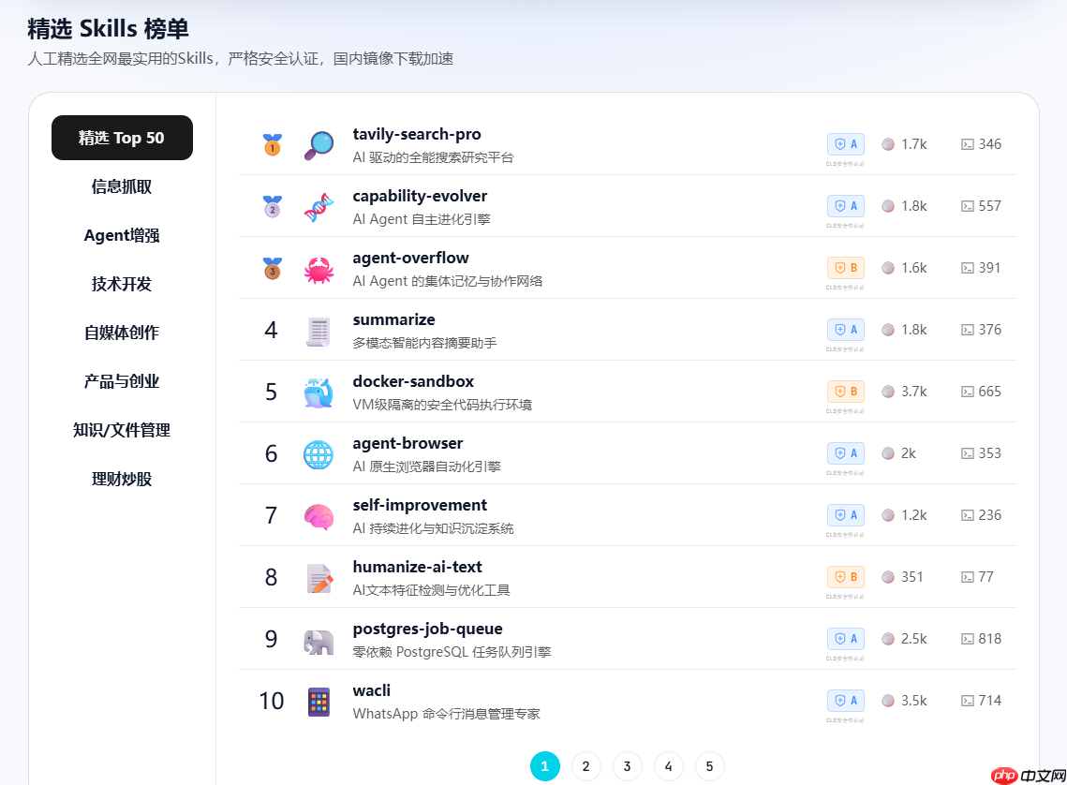This screenshot has width=1067, height=785.
Task: Click the rank number 10 for wacli
Action: click(271, 702)
